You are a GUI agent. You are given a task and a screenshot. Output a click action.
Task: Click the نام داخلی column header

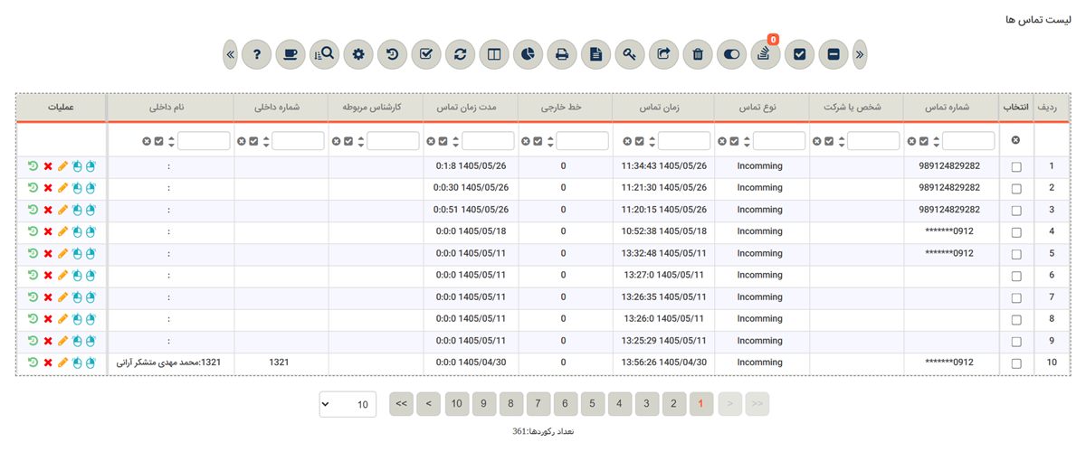[169, 107]
